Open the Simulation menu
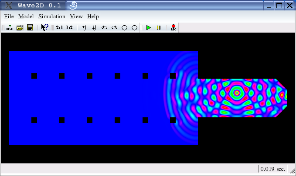296x176 pixels. click(51, 17)
